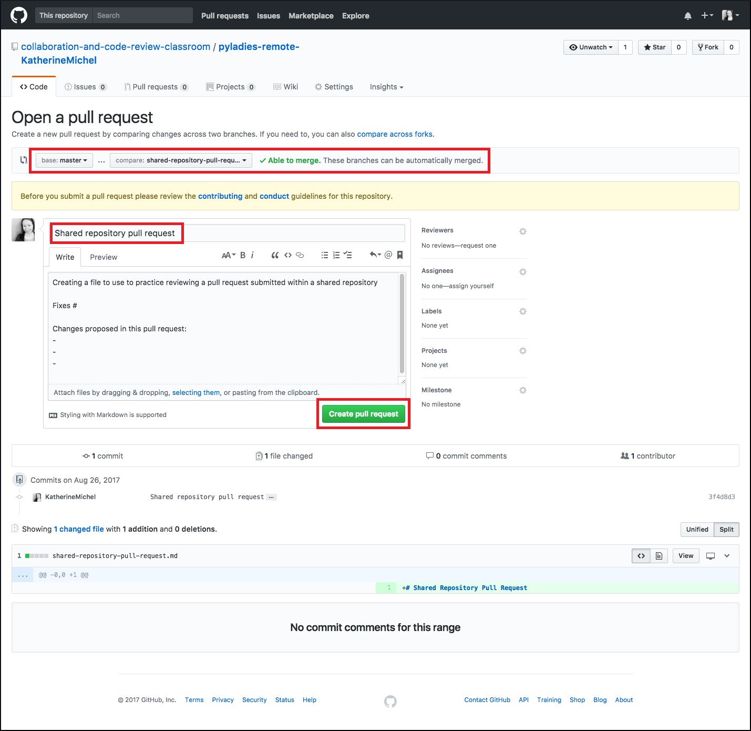Collapse the shared-repository-pull-request.md diff chevron
The height and width of the screenshot is (731, 751).
pyautogui.click(x=727, y=556)
